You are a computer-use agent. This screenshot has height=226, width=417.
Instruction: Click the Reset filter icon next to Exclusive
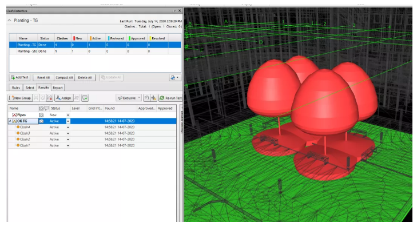[146, 98]
